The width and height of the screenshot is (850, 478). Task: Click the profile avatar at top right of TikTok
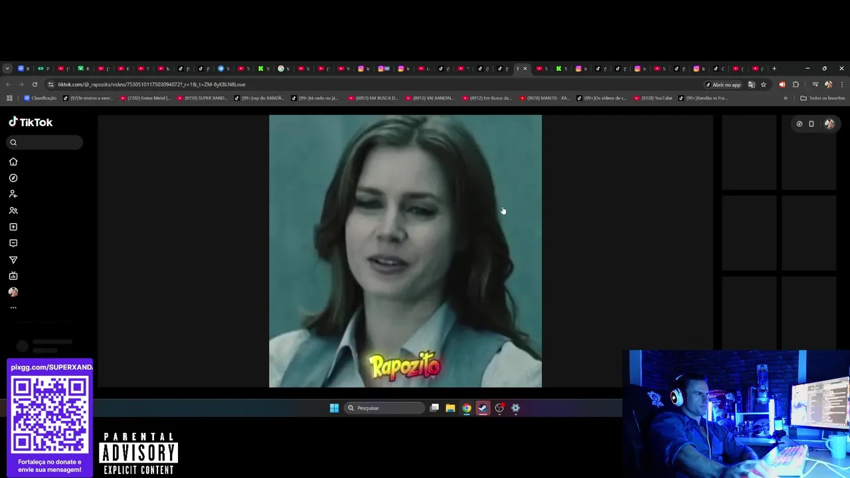click(x=829, y=123)
